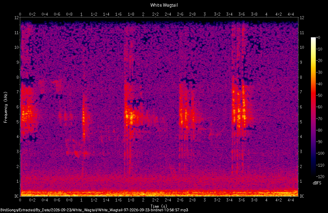Image resolution: width=328 pixels, height=213 pixels.
Task: Click the dBFS color scale gradient bar
Action: point(313,107)
